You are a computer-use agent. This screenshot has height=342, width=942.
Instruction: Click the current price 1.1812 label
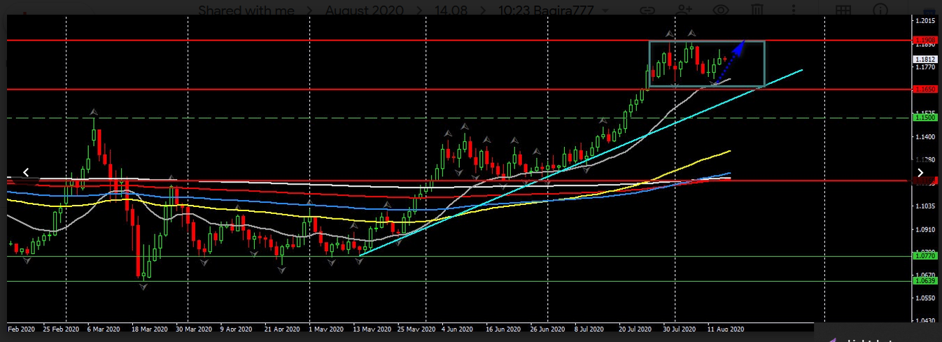click(x=925, y=59)
